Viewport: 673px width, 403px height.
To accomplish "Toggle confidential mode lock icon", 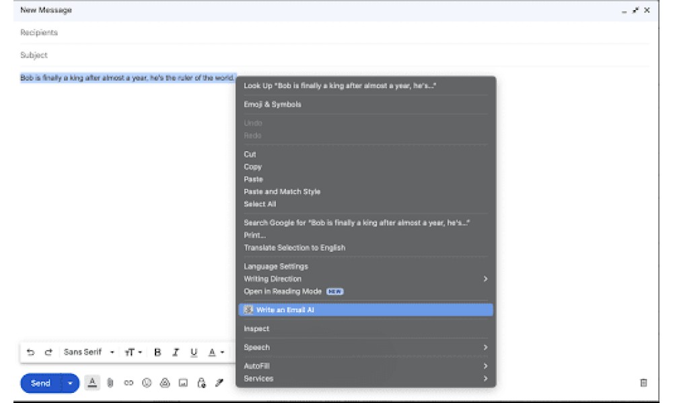I will point(201,383).
